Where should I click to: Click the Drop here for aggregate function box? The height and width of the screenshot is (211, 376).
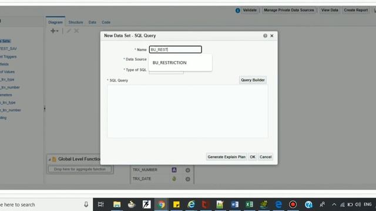80,169
